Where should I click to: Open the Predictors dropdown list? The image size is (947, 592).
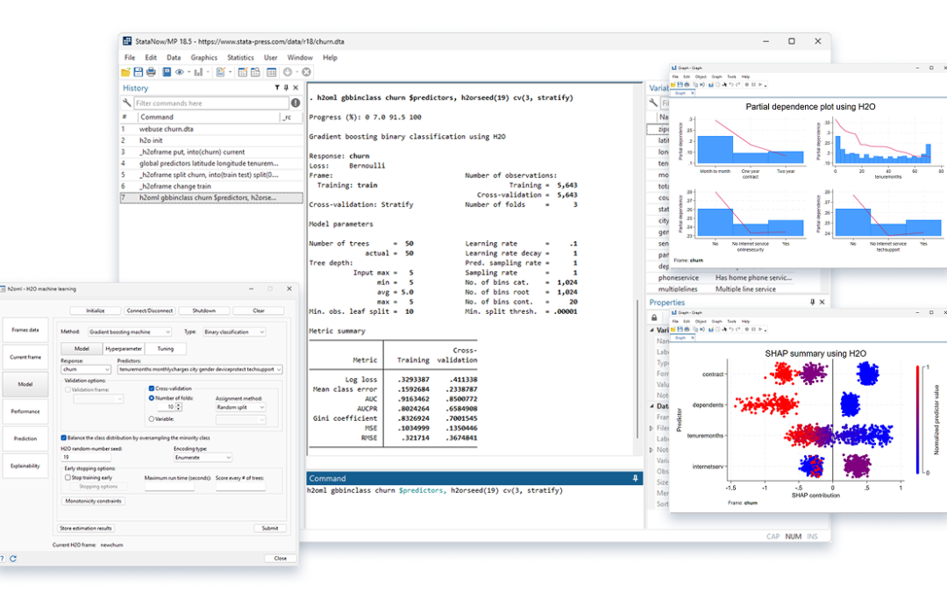pos(200,369)
